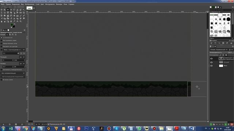The width and height of the screenshot is (234, 131).
Task: Choose the Subtract from selection mode icon
Action: point(13,35)
